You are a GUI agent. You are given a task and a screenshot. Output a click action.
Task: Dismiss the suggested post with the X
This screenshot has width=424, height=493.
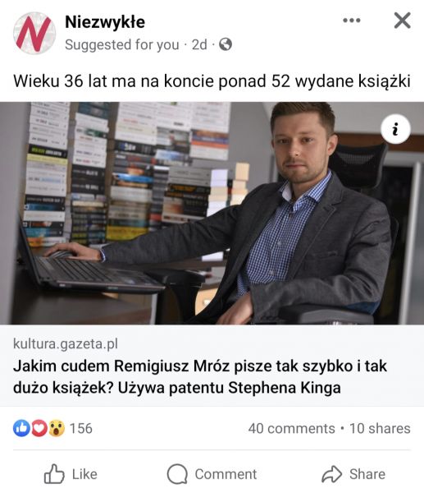click(402, 21)
